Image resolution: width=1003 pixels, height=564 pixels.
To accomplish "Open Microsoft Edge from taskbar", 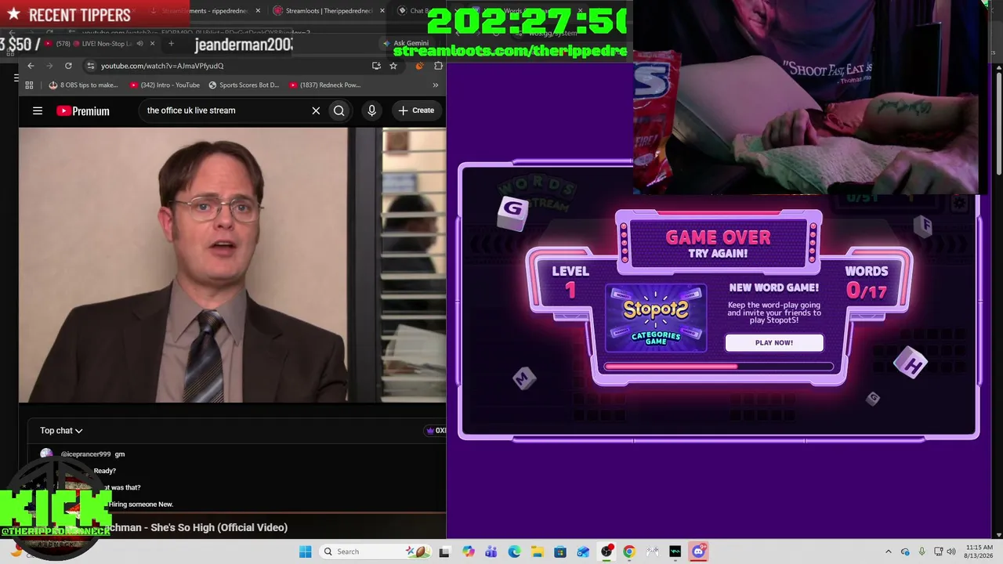I will pyautogui.click(x=514, y=551).
